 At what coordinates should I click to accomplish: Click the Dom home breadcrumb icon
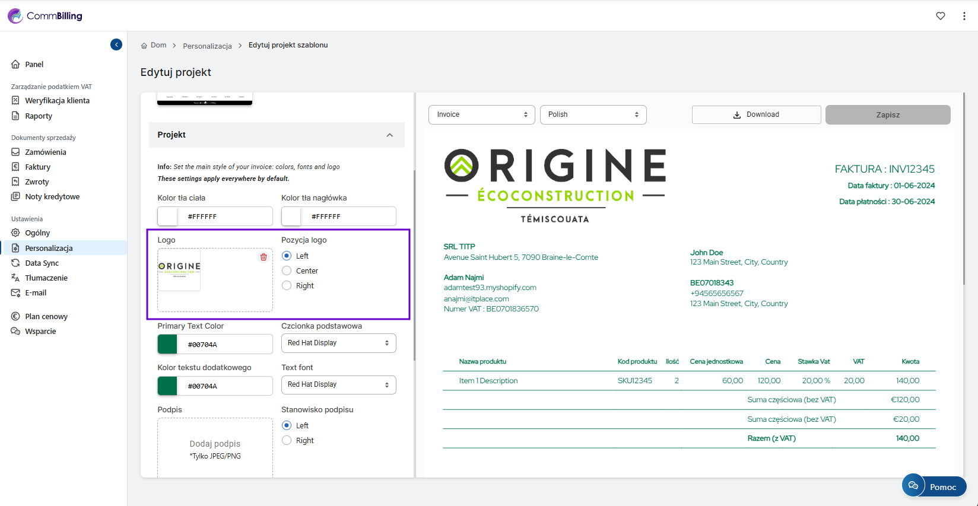[144, 46]
